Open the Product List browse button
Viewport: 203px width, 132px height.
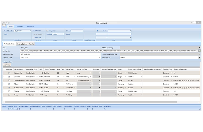click(199, 51)
